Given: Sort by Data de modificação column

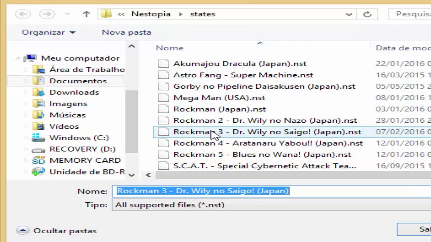Looking at the screenshot, I should [x=403, y=48].
